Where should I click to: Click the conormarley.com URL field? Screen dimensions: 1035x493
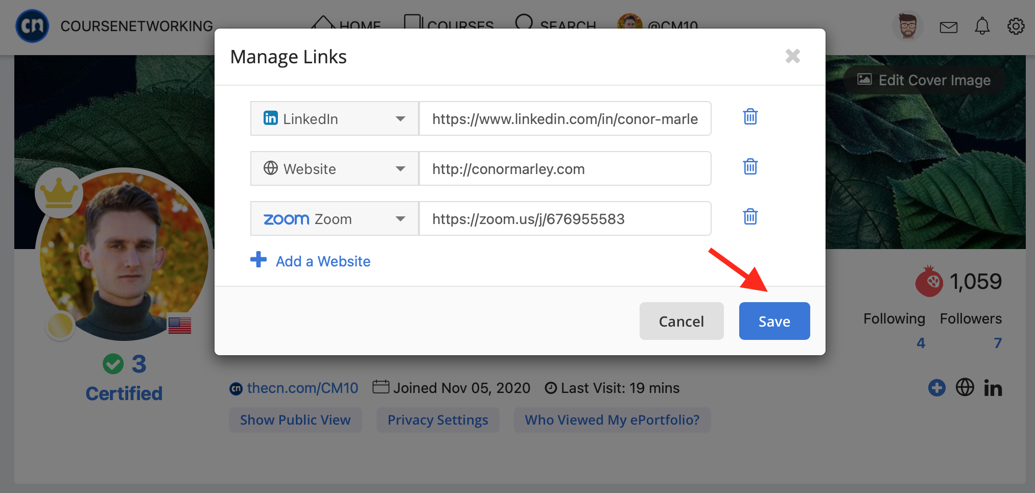click(565, 168)
